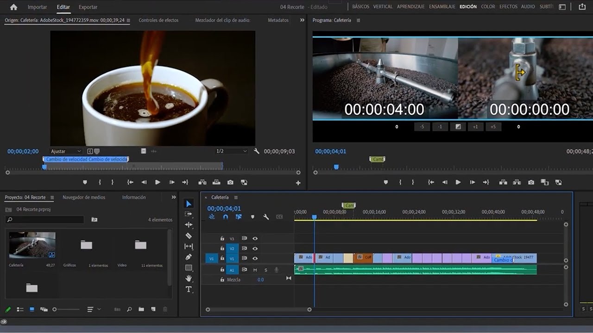Mute the A1 audio track
Viewport: 593px width, 333px height.
tap(255, 270)
